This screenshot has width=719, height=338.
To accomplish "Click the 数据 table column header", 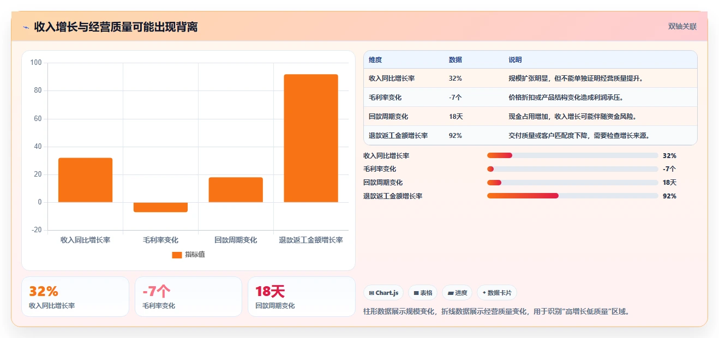I will click(x=456, y=60).
